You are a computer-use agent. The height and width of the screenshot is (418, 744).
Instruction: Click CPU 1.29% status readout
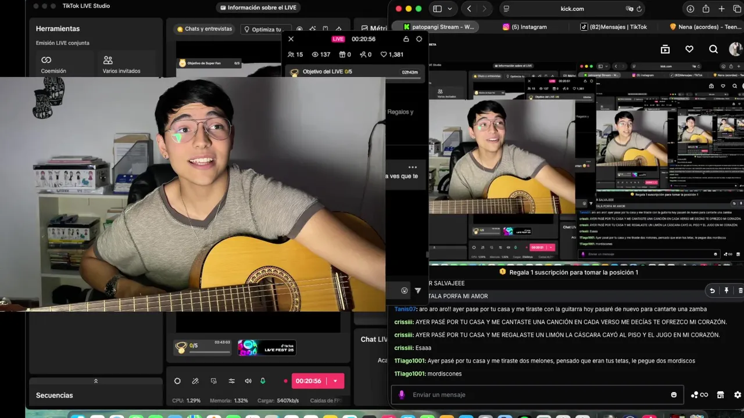click(187, 401)
